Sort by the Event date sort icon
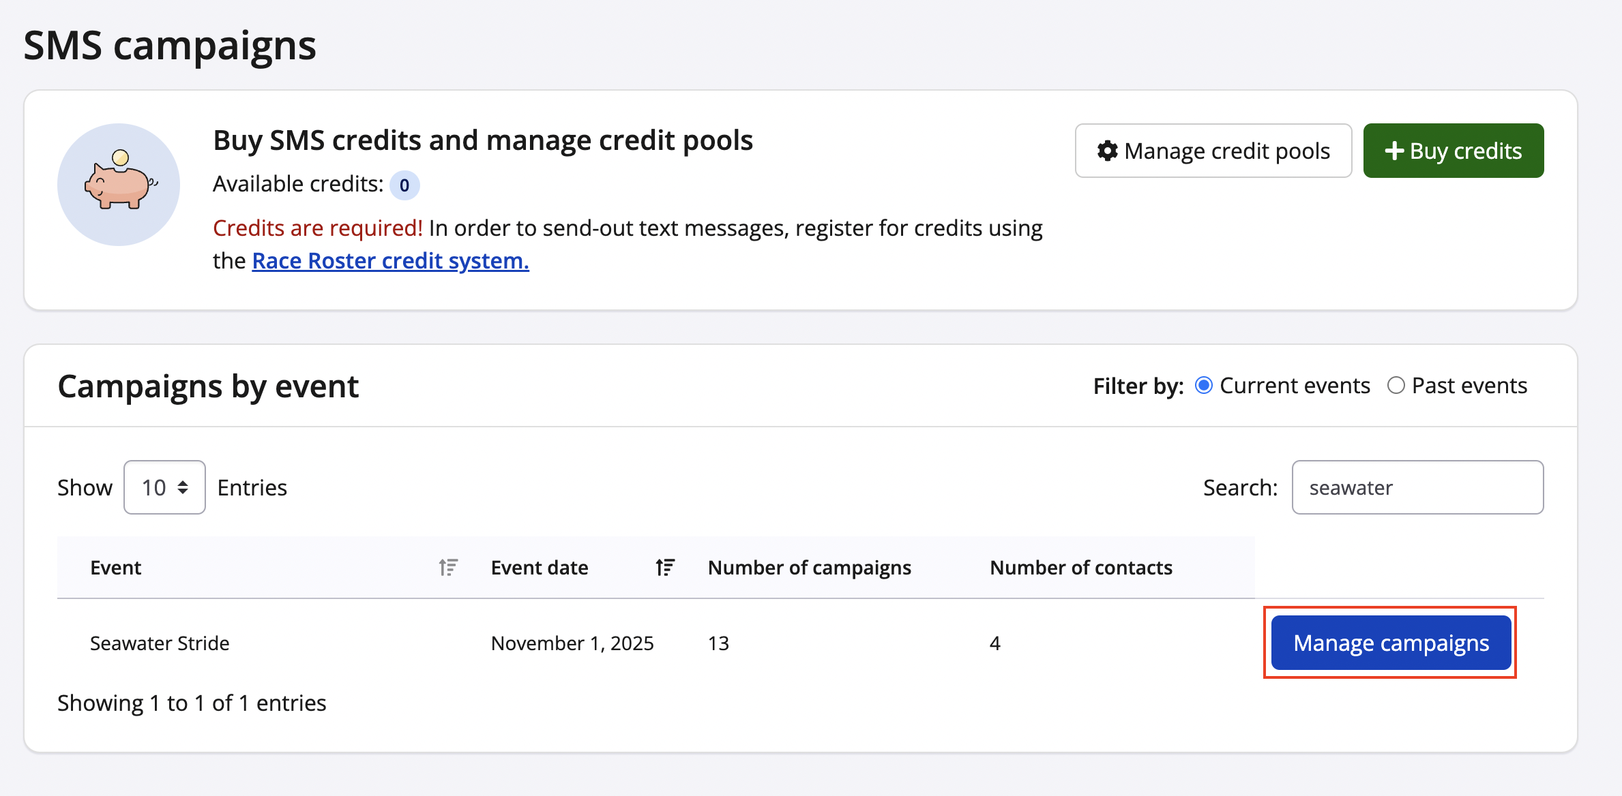Image resolution: width=1622 pixels, height=796 pixels. click(x=665, y=567)
